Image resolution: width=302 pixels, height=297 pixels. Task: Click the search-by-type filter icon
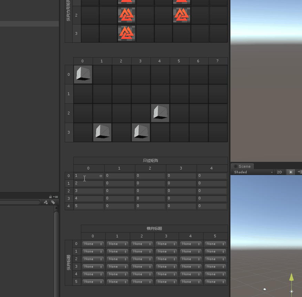point(46,203)
